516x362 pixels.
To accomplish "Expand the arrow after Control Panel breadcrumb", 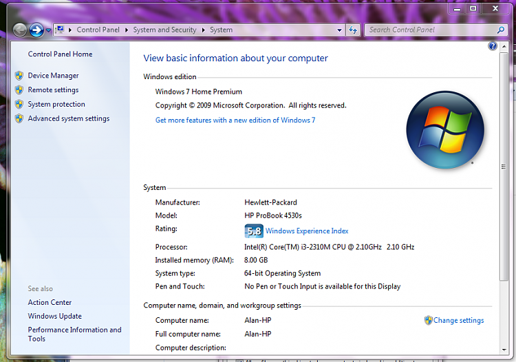I will click(127, 30).
